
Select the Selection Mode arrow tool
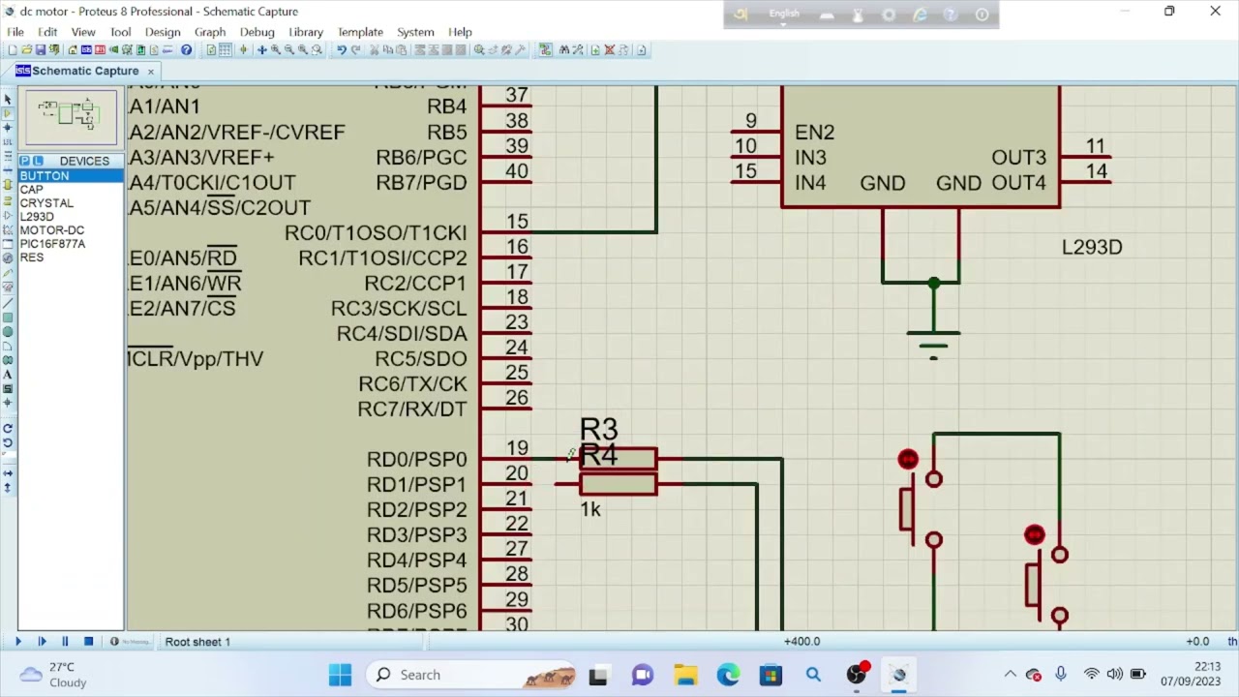click(8, 98)
